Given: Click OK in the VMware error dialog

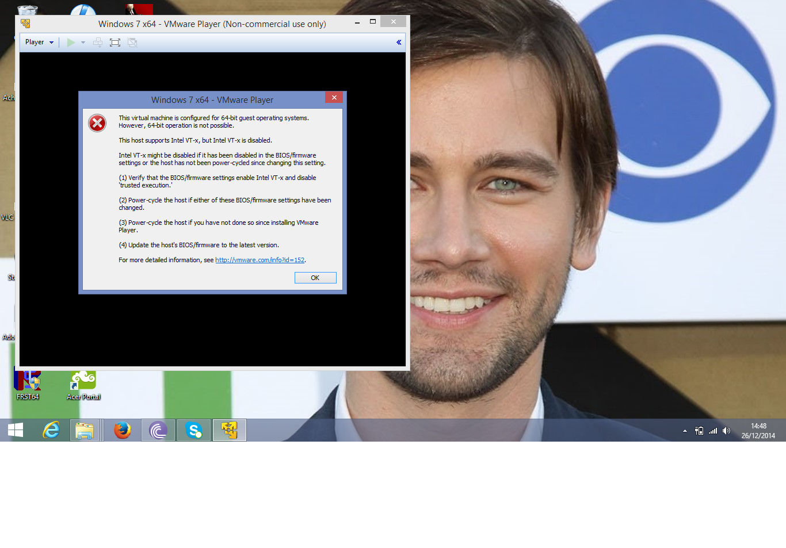Looking at the screenshot, I should [315, 278].
